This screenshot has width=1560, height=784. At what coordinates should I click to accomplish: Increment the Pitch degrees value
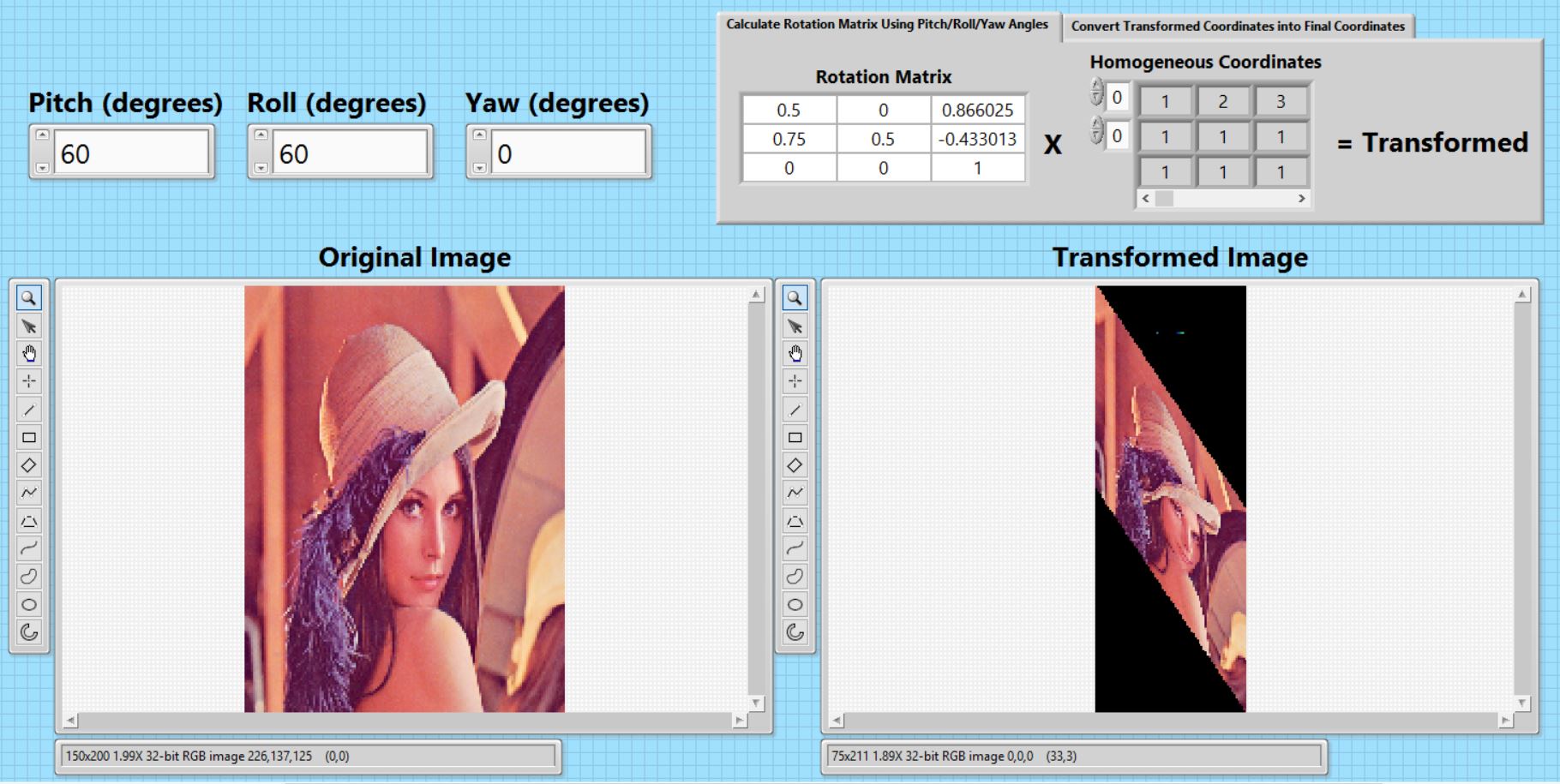(x=42, y=135)
